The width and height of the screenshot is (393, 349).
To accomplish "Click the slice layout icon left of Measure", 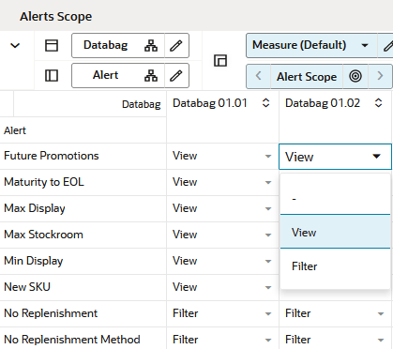I will coord(220,61).
